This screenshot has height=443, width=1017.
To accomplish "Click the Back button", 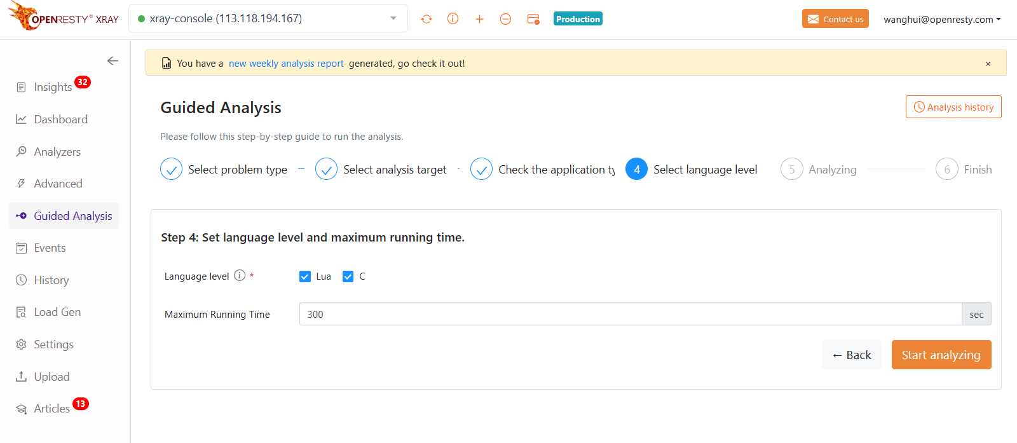I will point(852,355).
